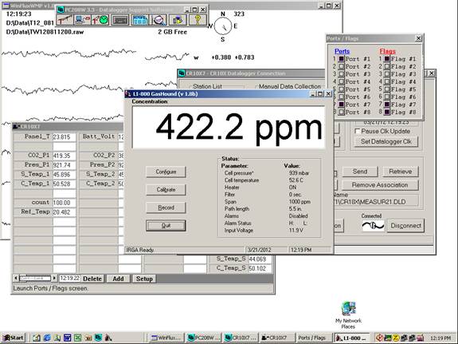Launch Word from the quick launch bar
Viewport: 458px width, 344px height.
[67, 338]
